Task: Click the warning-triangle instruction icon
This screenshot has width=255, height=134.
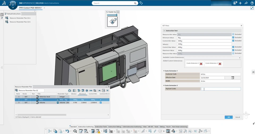Action: point(98,131)
